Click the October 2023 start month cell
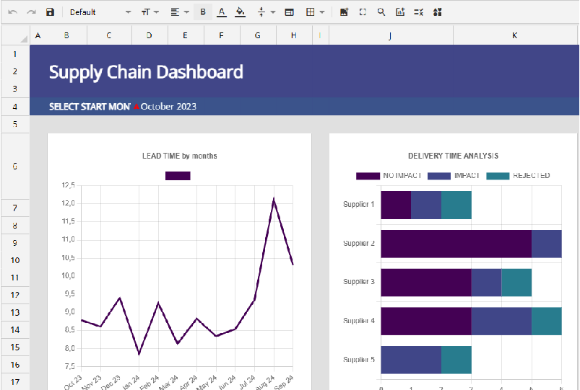 [168, 107]
